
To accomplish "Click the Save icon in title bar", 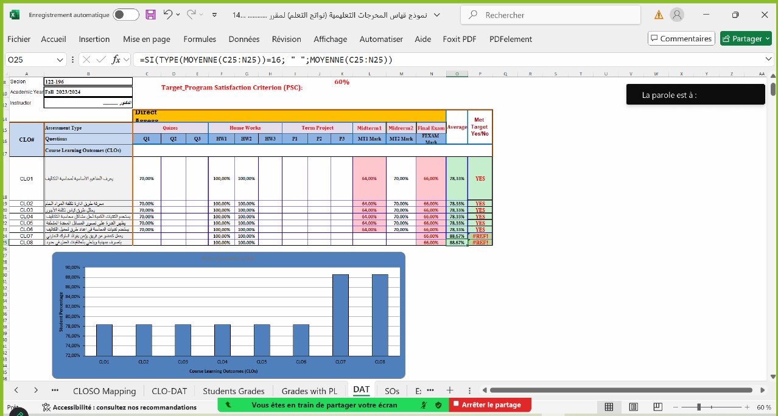I will [x=150, y=15].
